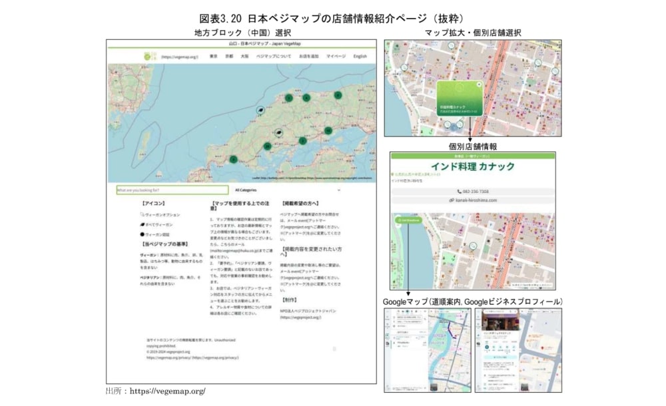The width and height of the screenshot is (666, 406).
Task: Open the ベジマップについて menu item
Action: 274,56
